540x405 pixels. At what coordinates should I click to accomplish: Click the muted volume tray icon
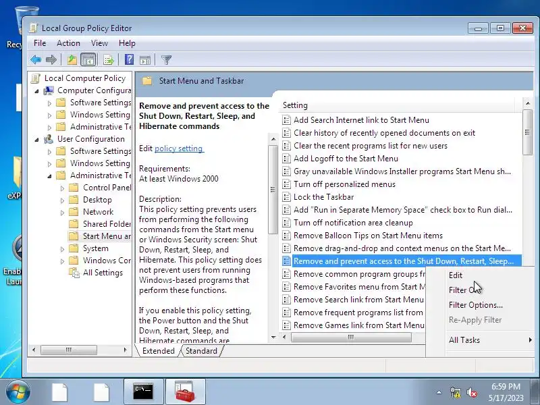[x=471, y=392]
